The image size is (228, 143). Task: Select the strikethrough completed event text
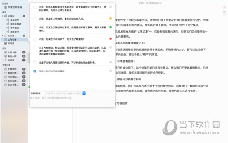[x=51, y=71]
